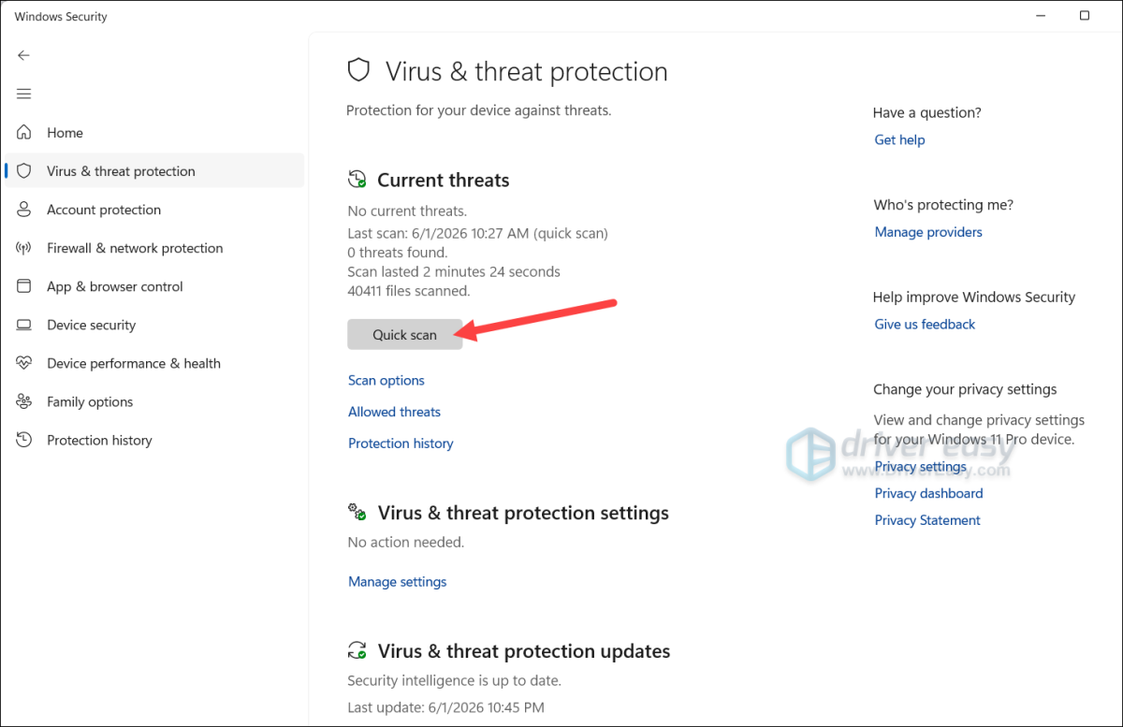1123x727 pixels.
Task: Open Family options page
Action: click(x=154, y=401)
